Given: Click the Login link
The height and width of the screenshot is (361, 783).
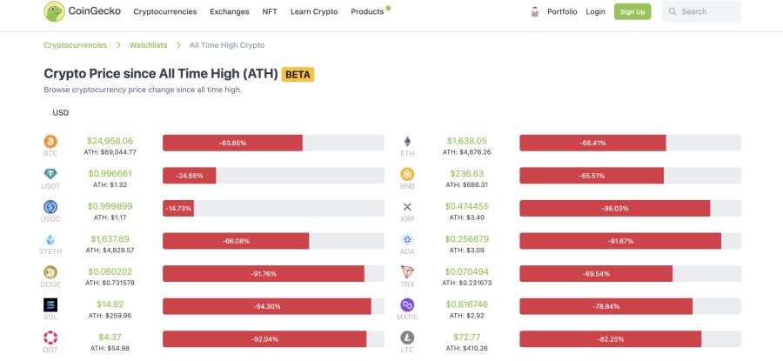Looking at the screenshot, I should [x=596, y=11].
